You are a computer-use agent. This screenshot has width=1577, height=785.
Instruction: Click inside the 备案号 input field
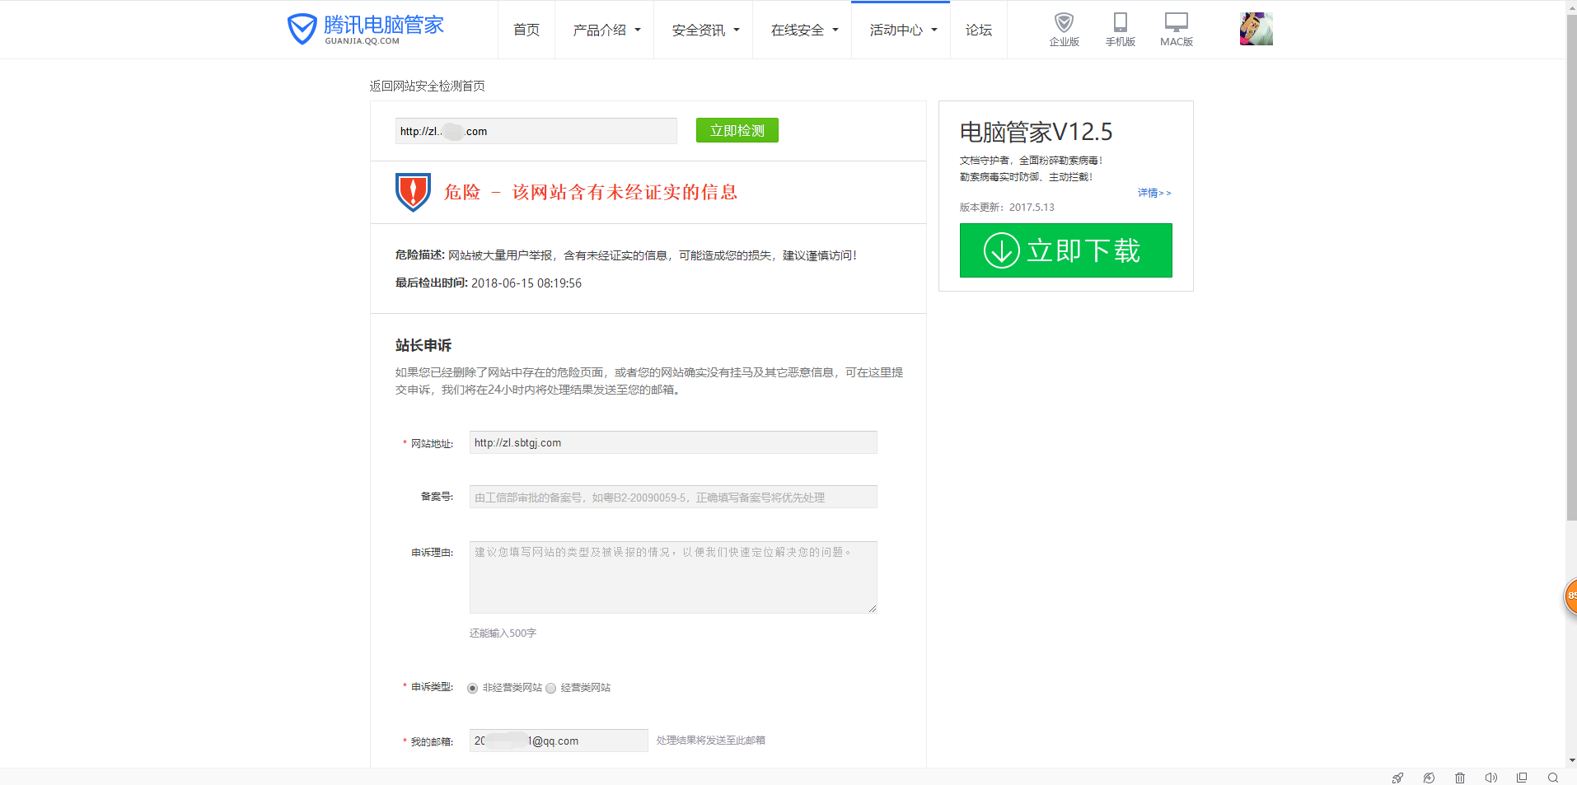[x=672, y=496]
